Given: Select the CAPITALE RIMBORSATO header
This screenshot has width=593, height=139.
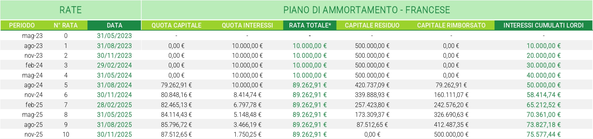Looking at the screenshot, I should pos(451,25).
